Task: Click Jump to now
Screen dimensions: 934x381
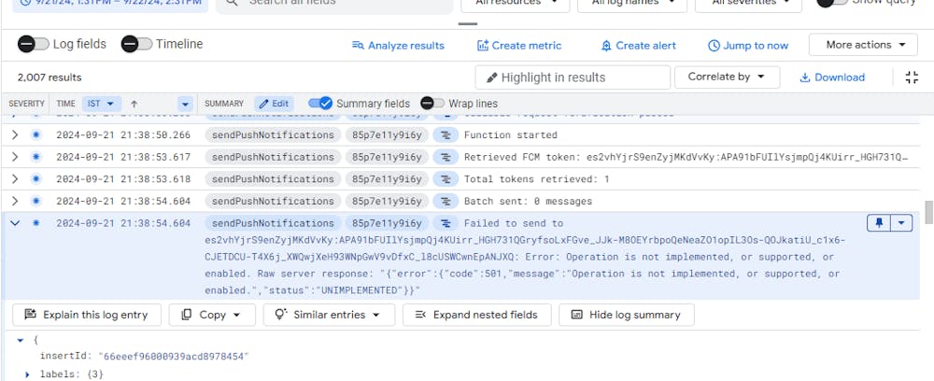Action: tap(748, 45)
